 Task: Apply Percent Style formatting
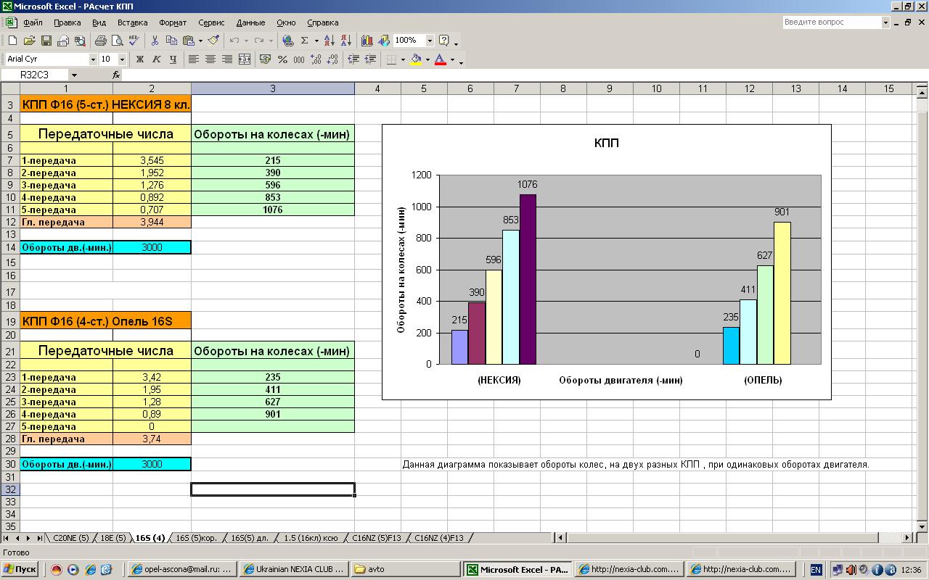[282, 59]
